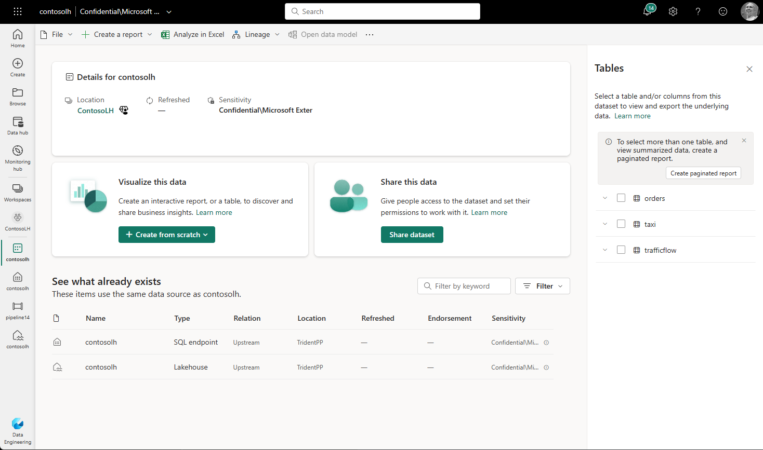The width and height of the screenshot is (763, 450).
Task: Go to Home in left navigation
Action: (18, 38)
